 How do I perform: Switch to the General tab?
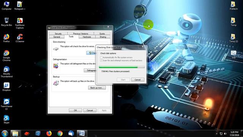[57, 37]
